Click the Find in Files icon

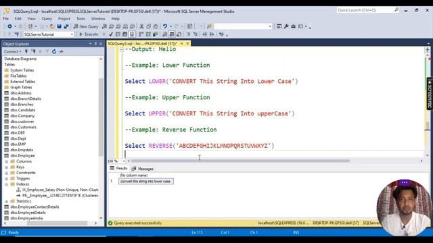209,26
